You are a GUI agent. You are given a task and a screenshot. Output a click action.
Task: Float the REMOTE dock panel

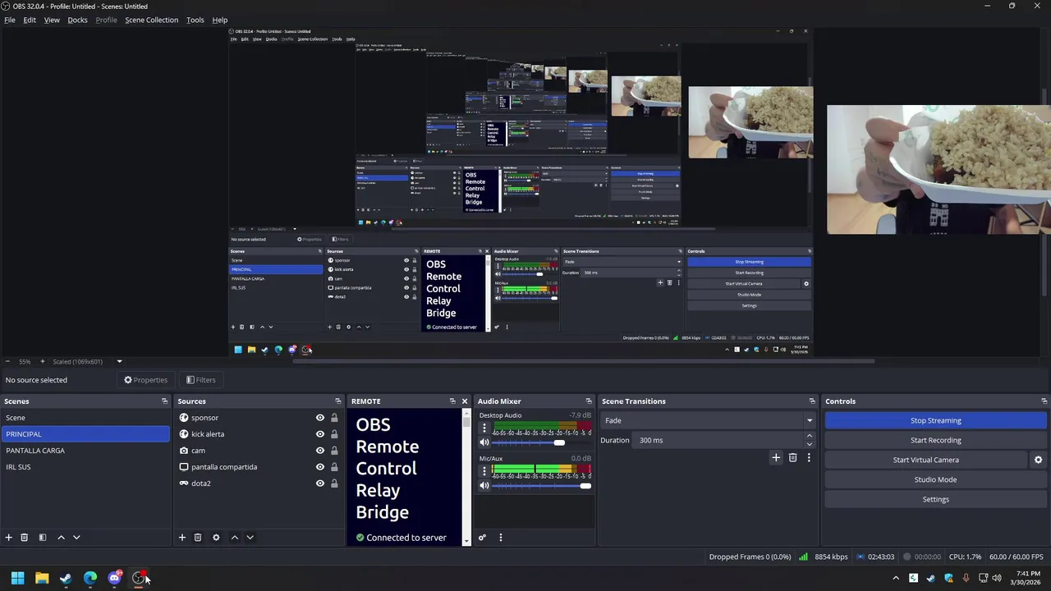coord(452,401)
